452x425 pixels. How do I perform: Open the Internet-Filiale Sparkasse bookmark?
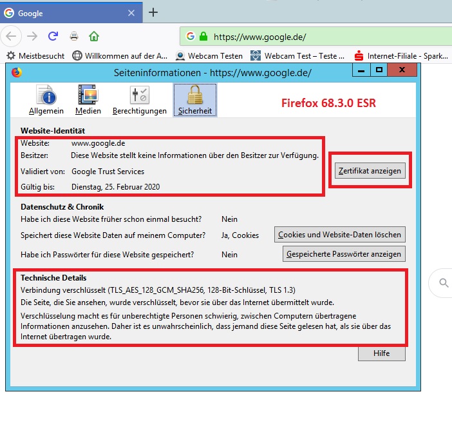click(401, 55)
